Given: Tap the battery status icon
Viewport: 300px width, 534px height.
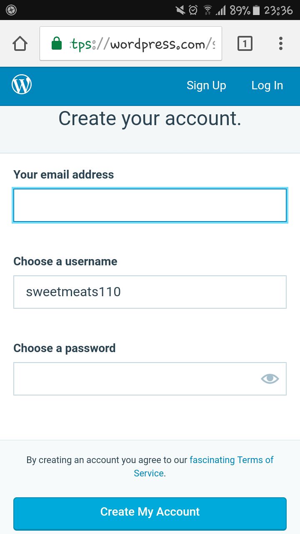Looking at the screenshot, I should pyautogui.click(x=256, y=10).
